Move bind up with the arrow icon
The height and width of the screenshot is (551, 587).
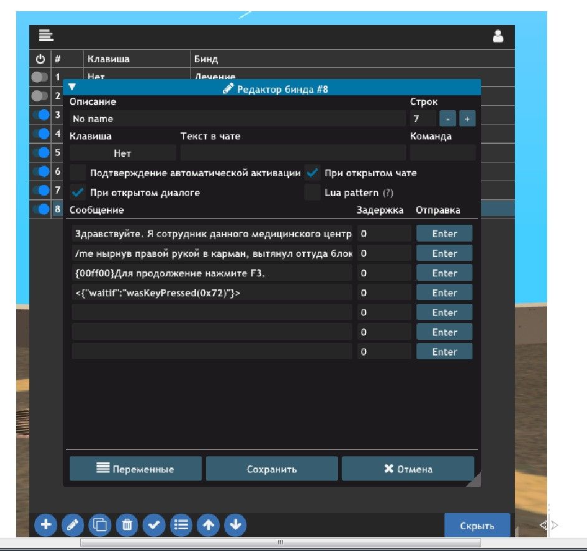[x=209, y=525]
